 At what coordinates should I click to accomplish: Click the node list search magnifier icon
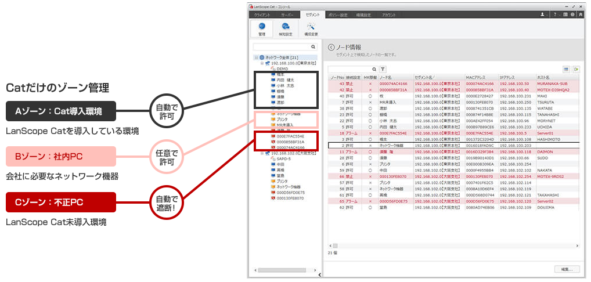374,69
